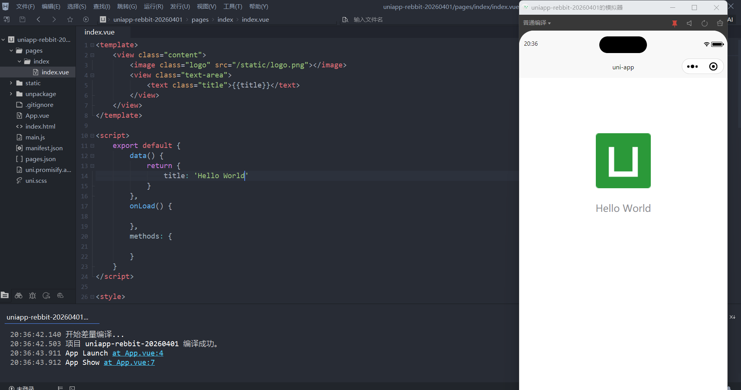Collapse the index folder in the tree
Image resolution: width=741 pixels, height=390 pixels.
19,61
